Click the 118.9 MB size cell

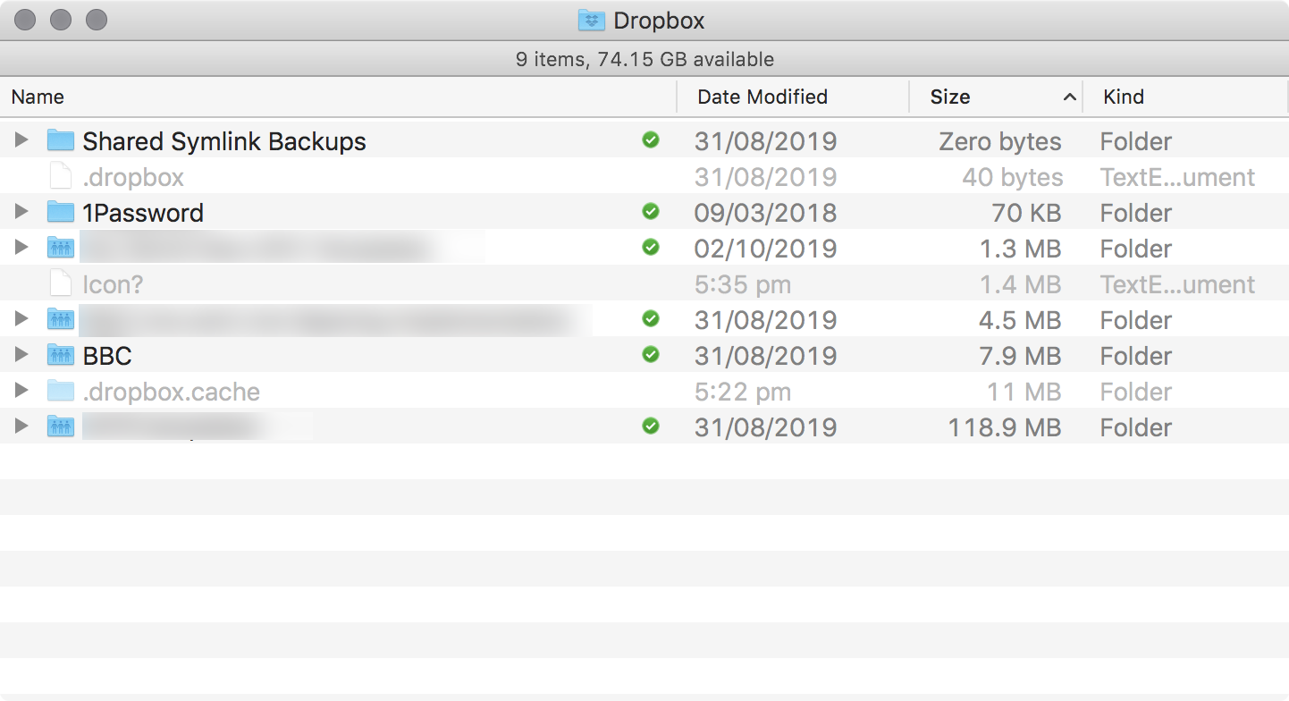pyautogui.click(x=1005, y=427)
